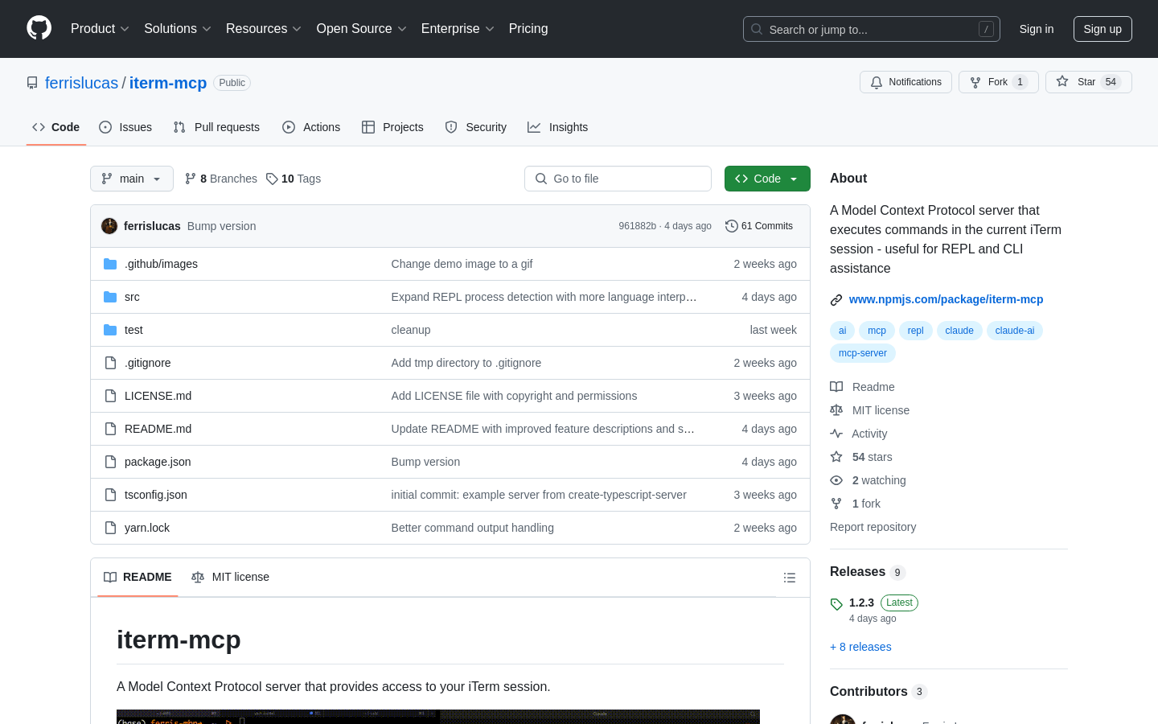Open the Issues tab
This screenshot has width=1158, height=724.
[x=125, y=127]
